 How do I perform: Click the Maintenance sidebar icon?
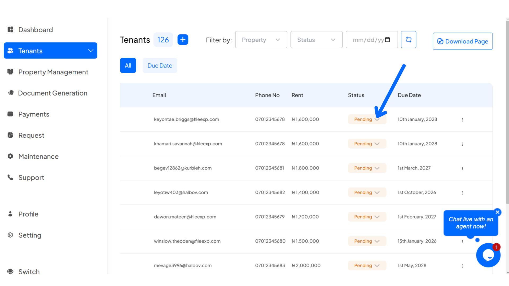pyautogui.click(x=11, y=156)
